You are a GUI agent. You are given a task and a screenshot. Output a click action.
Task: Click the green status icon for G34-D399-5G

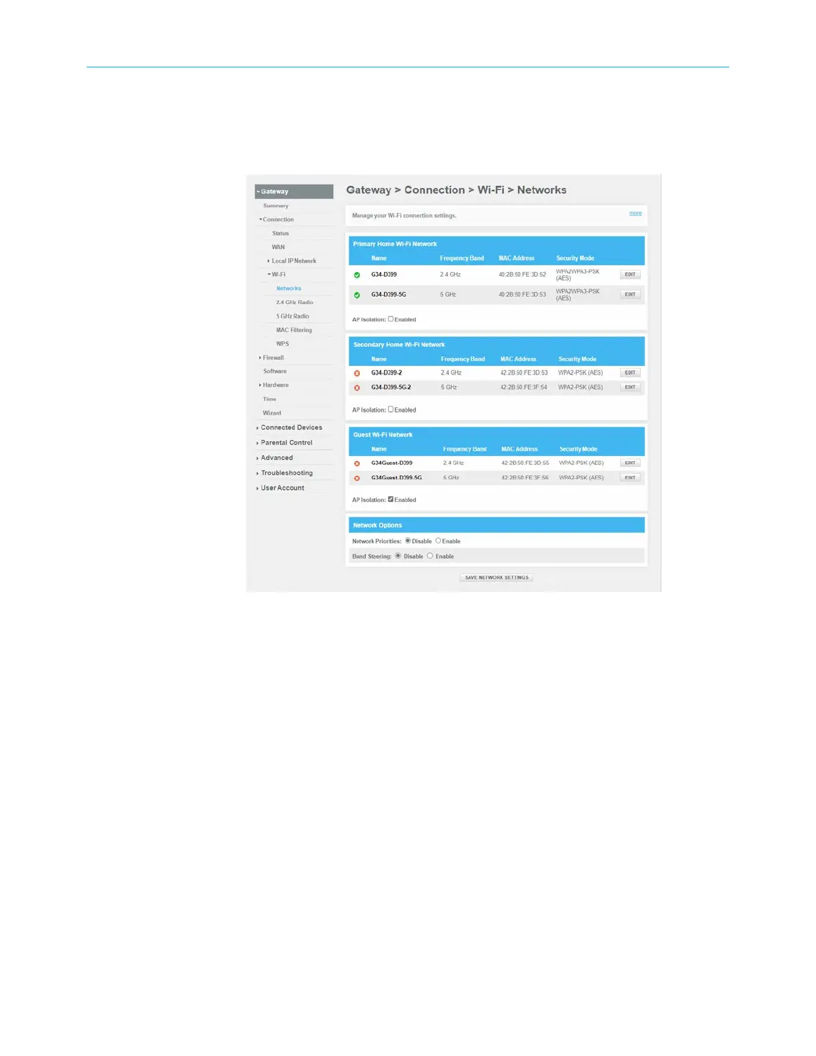(x=357, y=295)
